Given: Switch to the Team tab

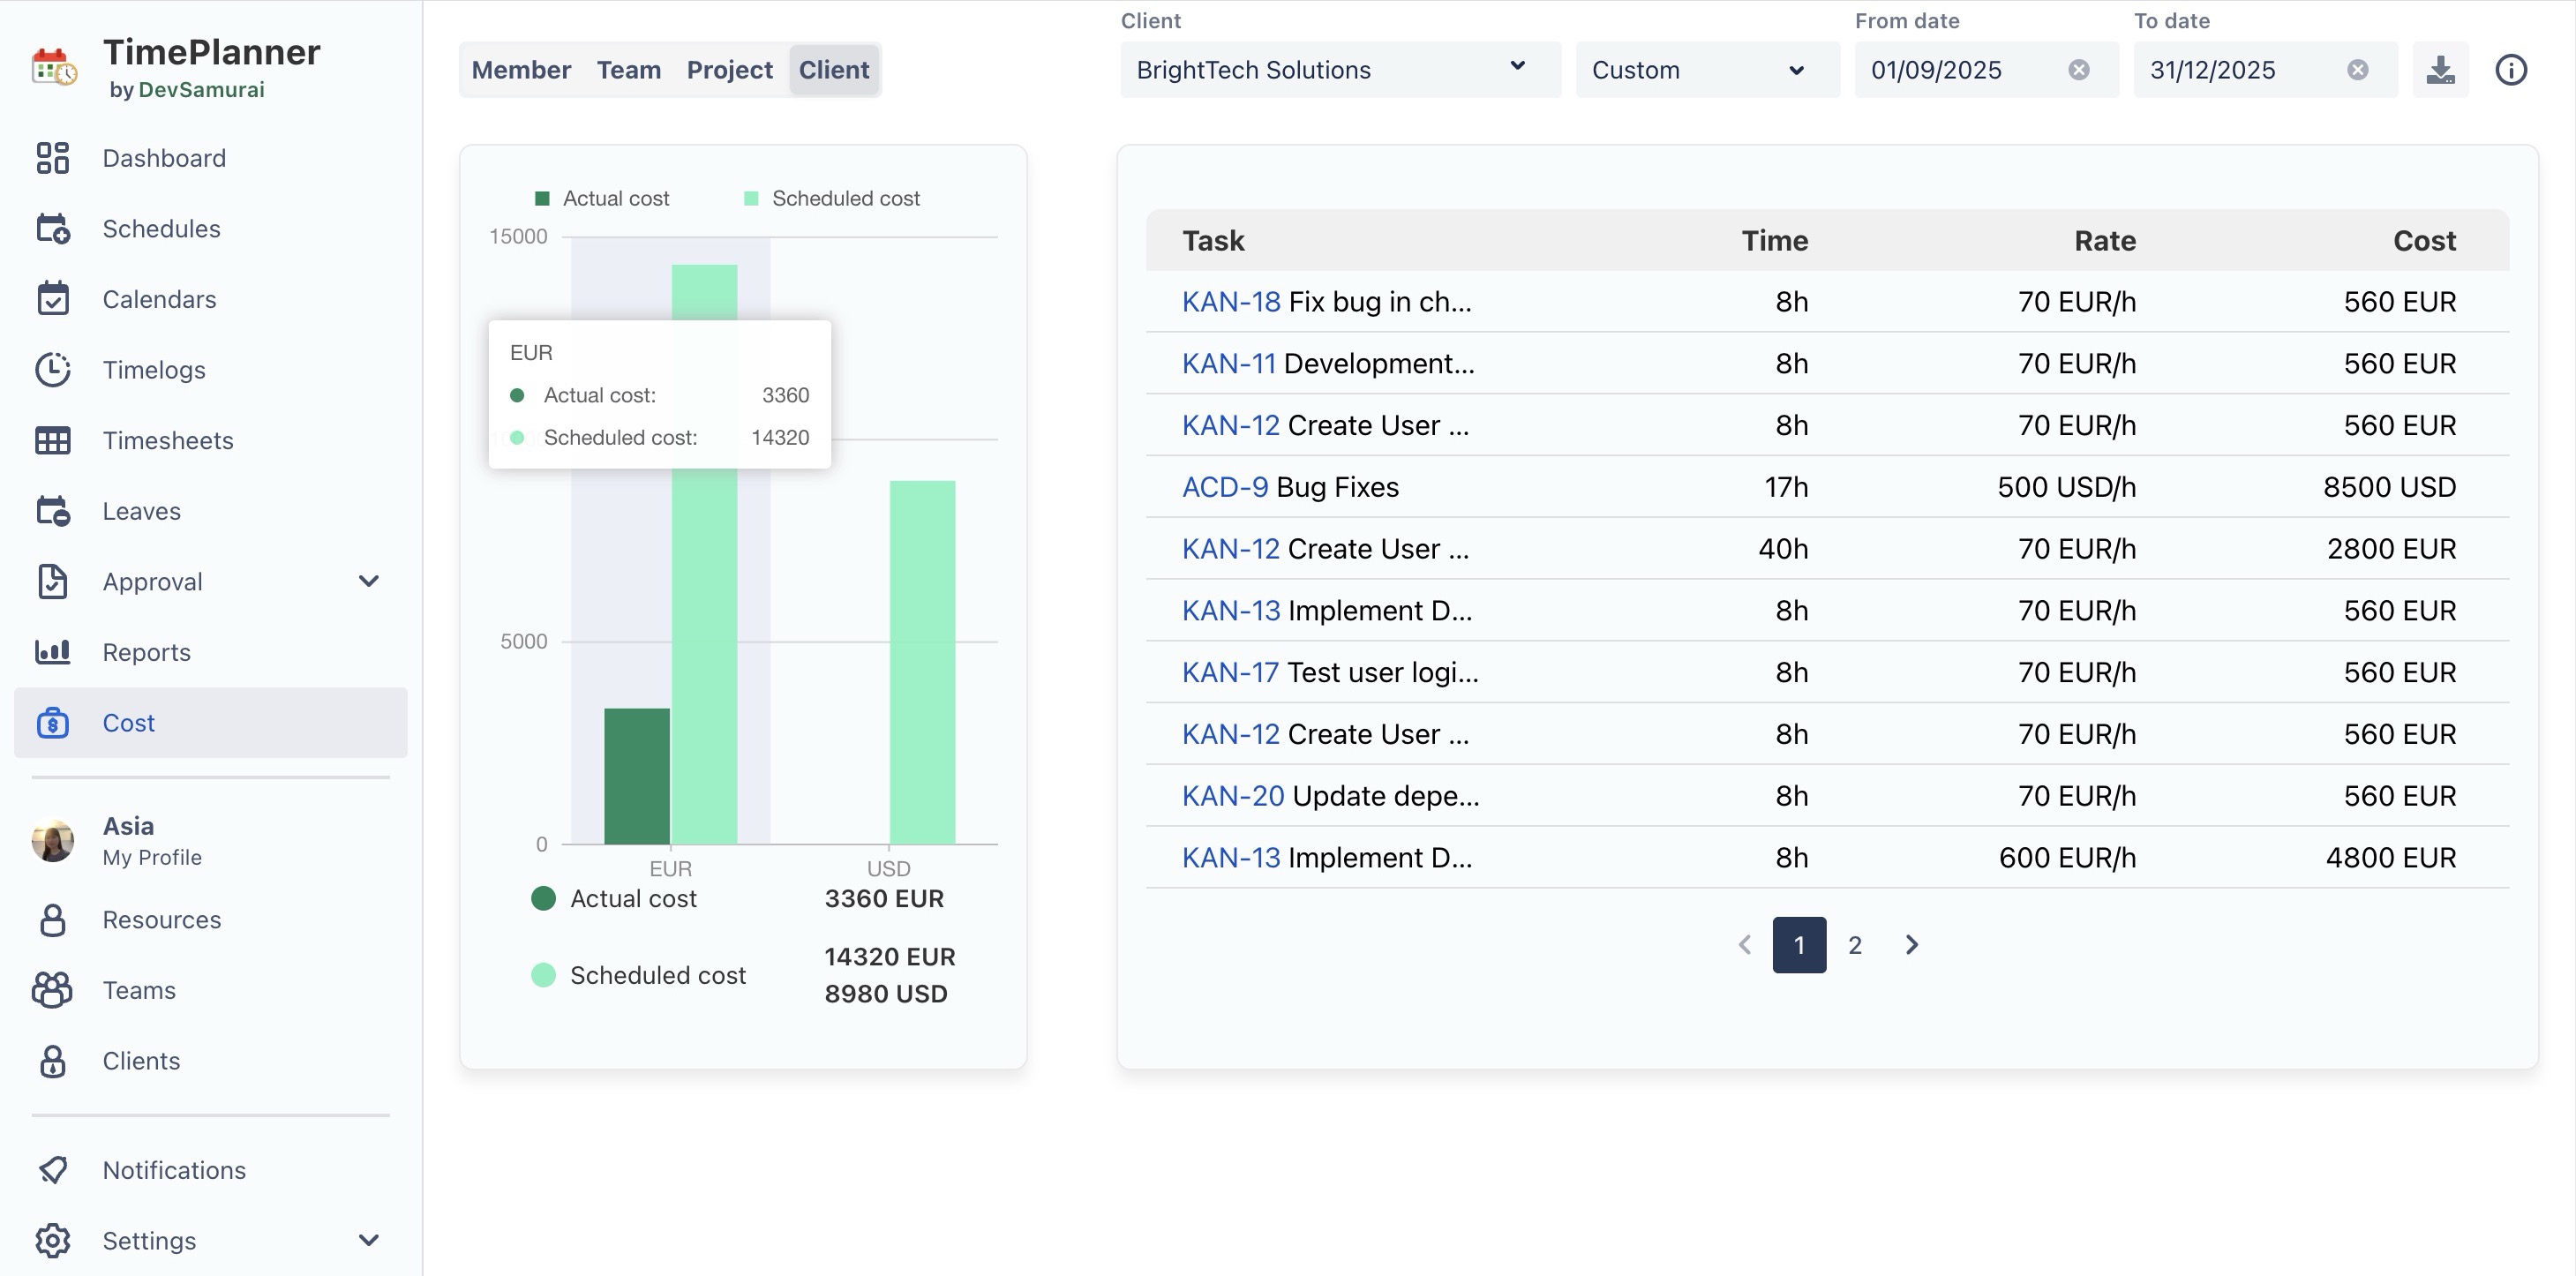Looking at the screenshot, I should [x=628, y=70].
